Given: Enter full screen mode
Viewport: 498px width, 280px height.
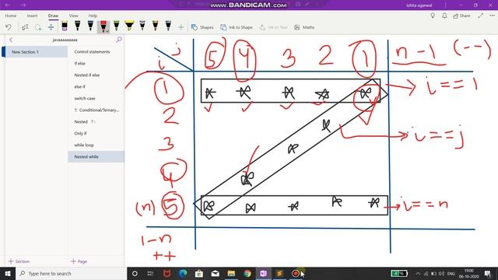Looking at the screenshot, I should pos(481,16).
